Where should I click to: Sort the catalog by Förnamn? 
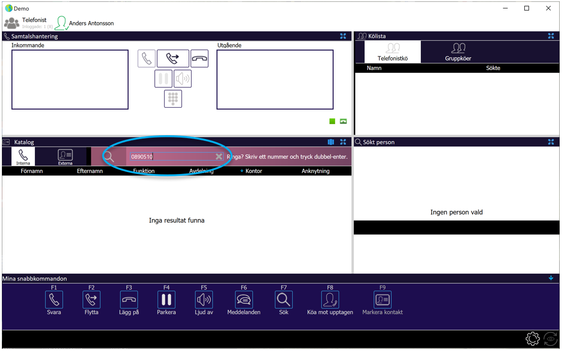[x=32, y=171]
